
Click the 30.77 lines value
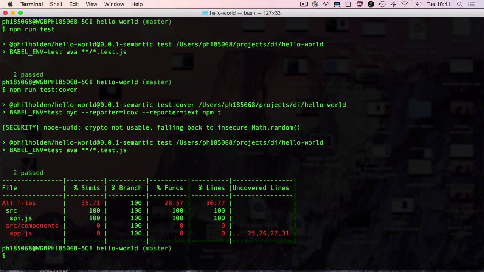(216, 203)
